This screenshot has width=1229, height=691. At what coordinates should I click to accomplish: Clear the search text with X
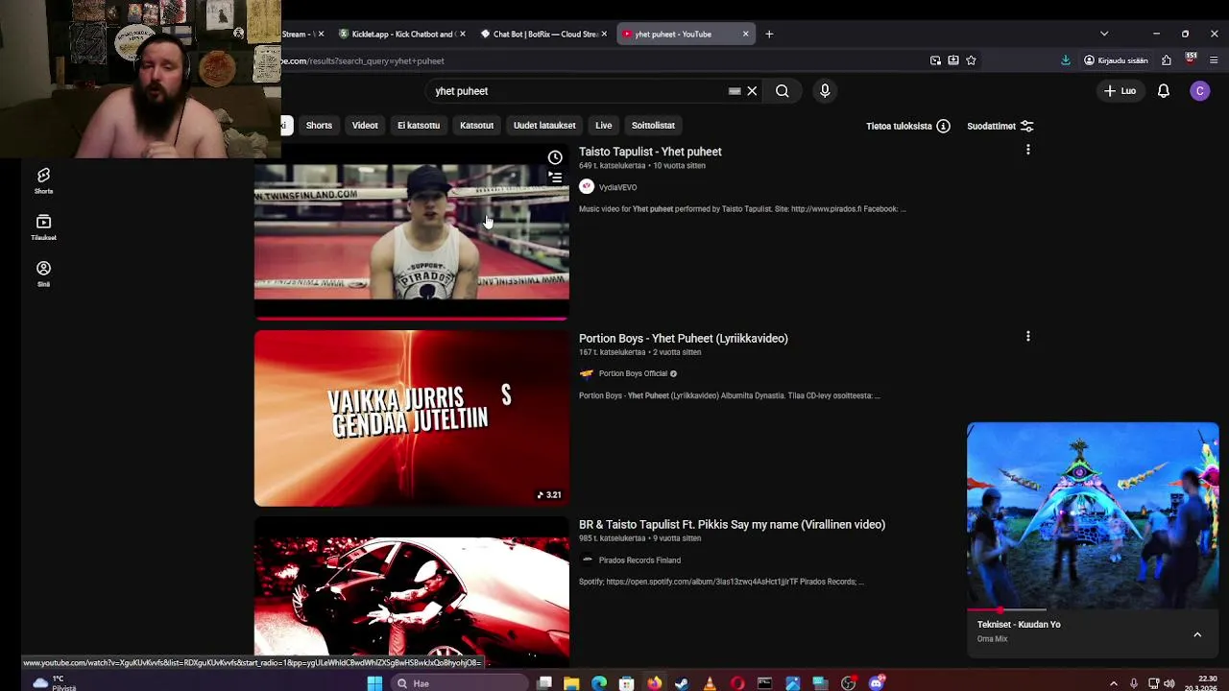pyautogui.click(x=752, y=91)
